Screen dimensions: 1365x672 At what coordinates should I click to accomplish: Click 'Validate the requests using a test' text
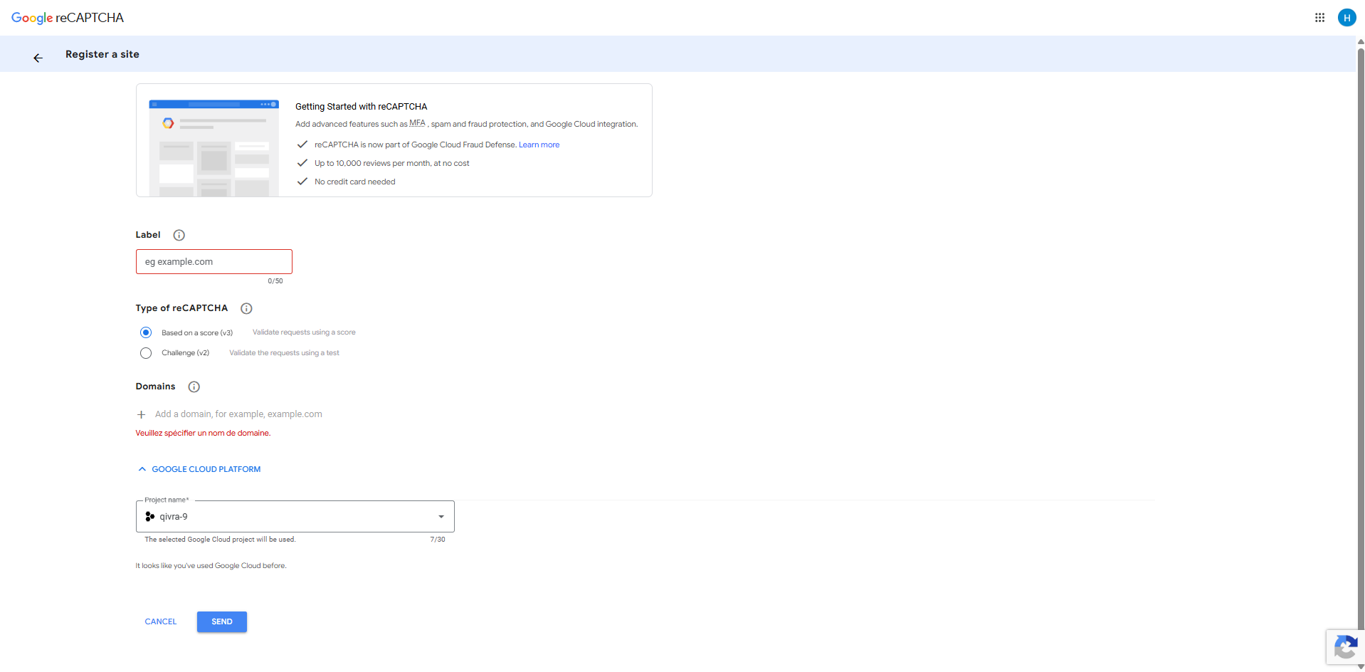click(284, 353)
